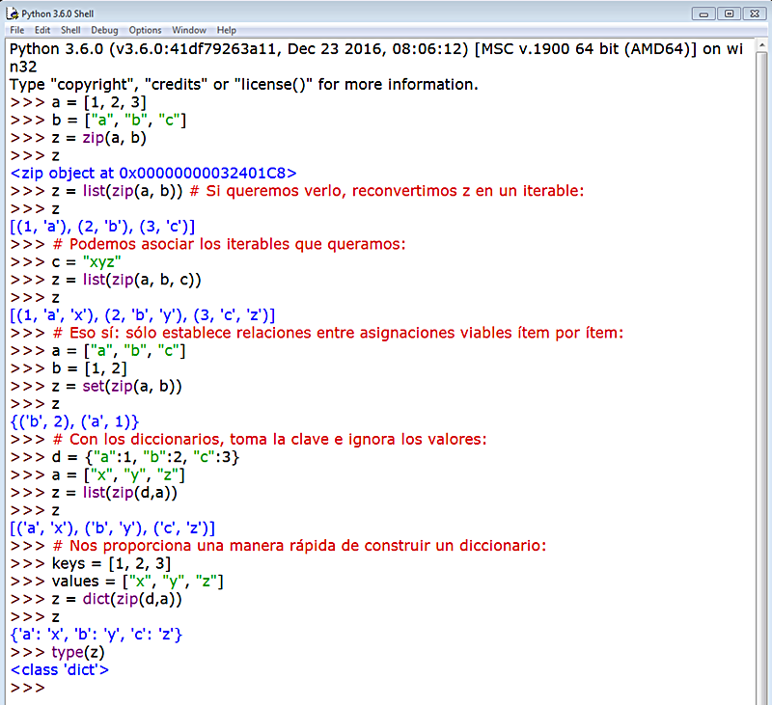The image size is (772, 705).
Task: Maximize the Python 3.6.0 Shell window
Action: coord(731,14)
